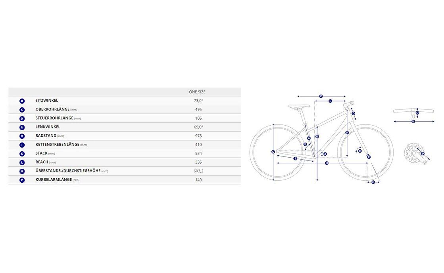444x273 pixels.
Task: Click the G marker under the front wheel
Action: click(x=373, y=182)
